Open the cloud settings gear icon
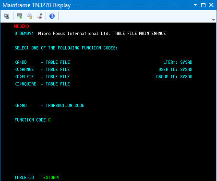 coord(30,16)
